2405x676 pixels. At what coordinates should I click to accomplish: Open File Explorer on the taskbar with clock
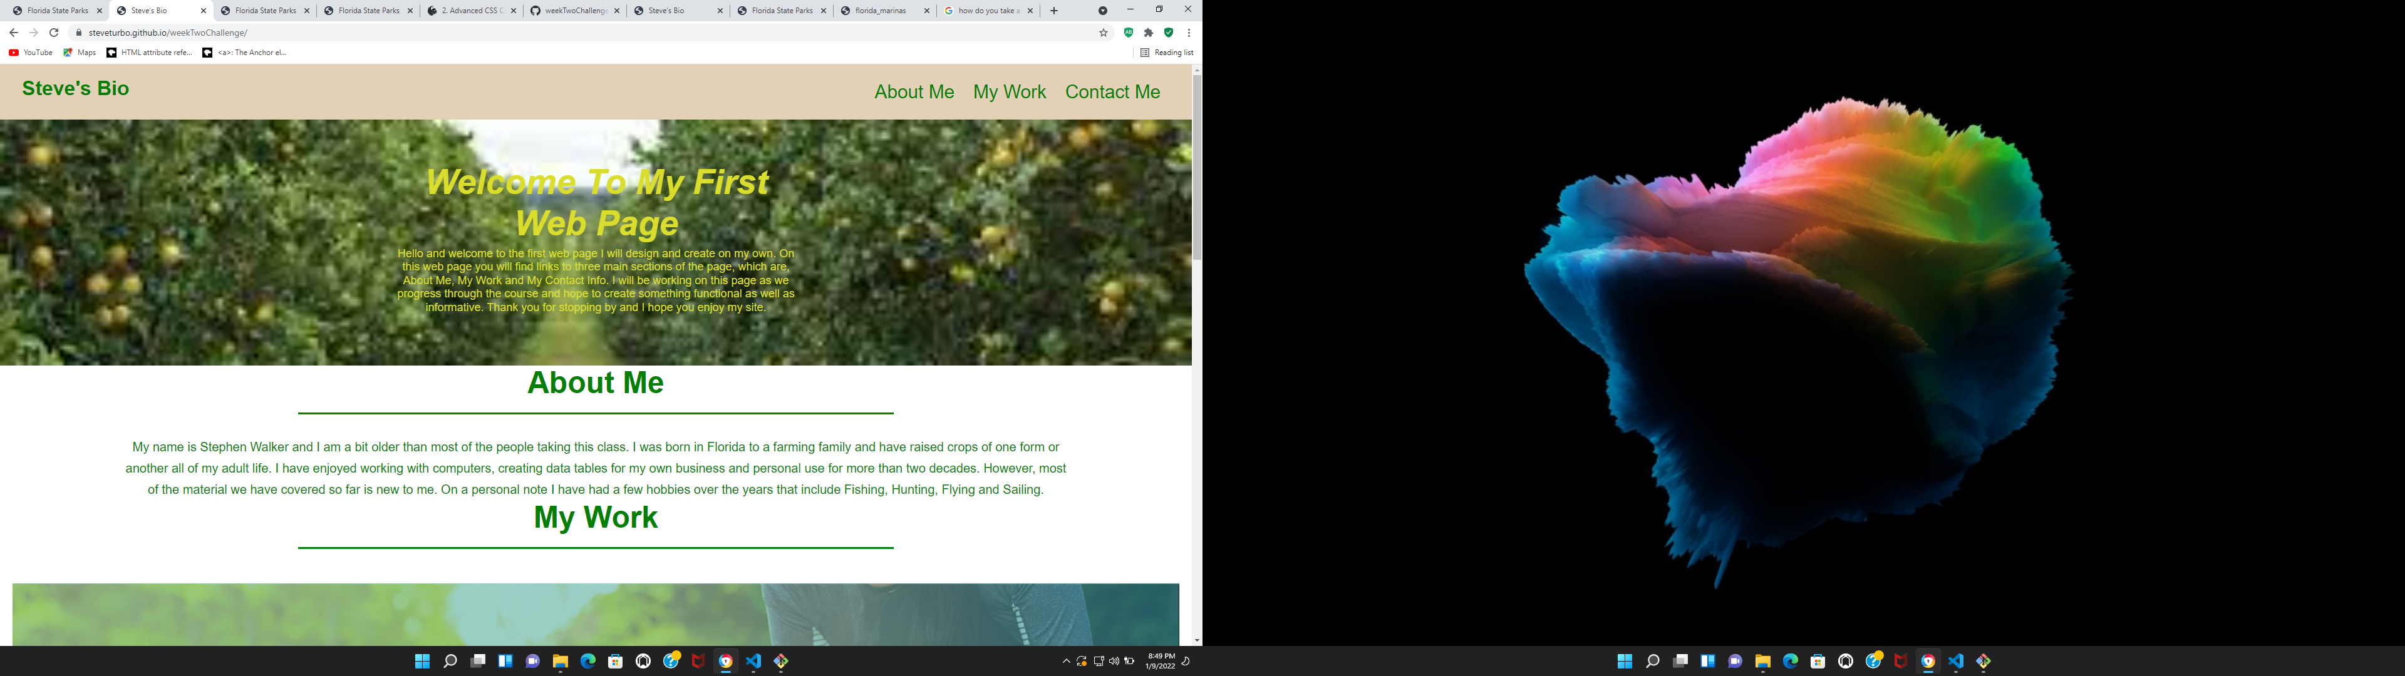point(560,661)
